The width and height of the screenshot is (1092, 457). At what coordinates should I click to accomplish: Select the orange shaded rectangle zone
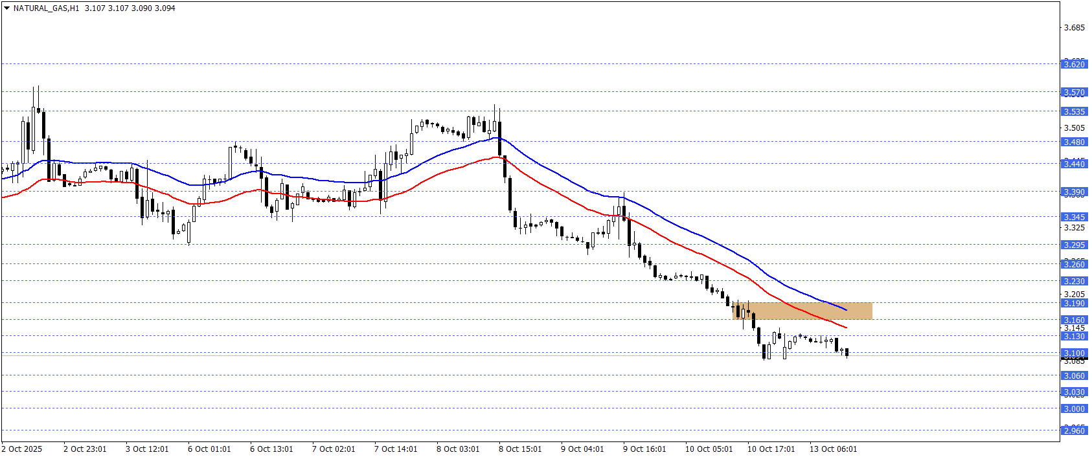click(803, 311)
